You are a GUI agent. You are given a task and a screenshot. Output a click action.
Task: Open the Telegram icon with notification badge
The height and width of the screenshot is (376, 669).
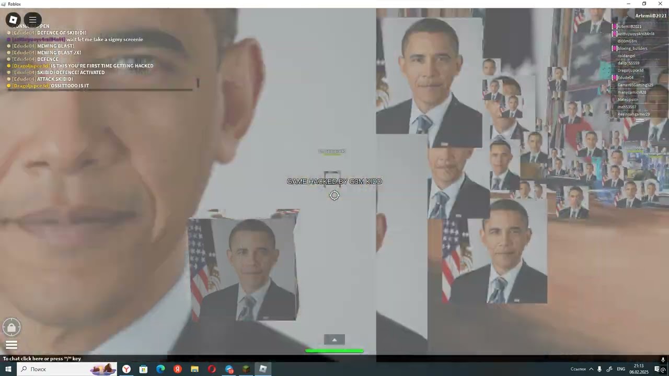pos(229,369)
